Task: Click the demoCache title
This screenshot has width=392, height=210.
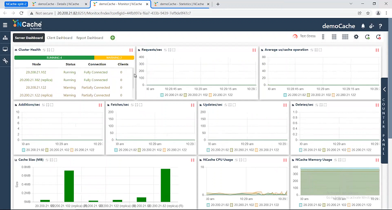Action: tap(338, 26)
